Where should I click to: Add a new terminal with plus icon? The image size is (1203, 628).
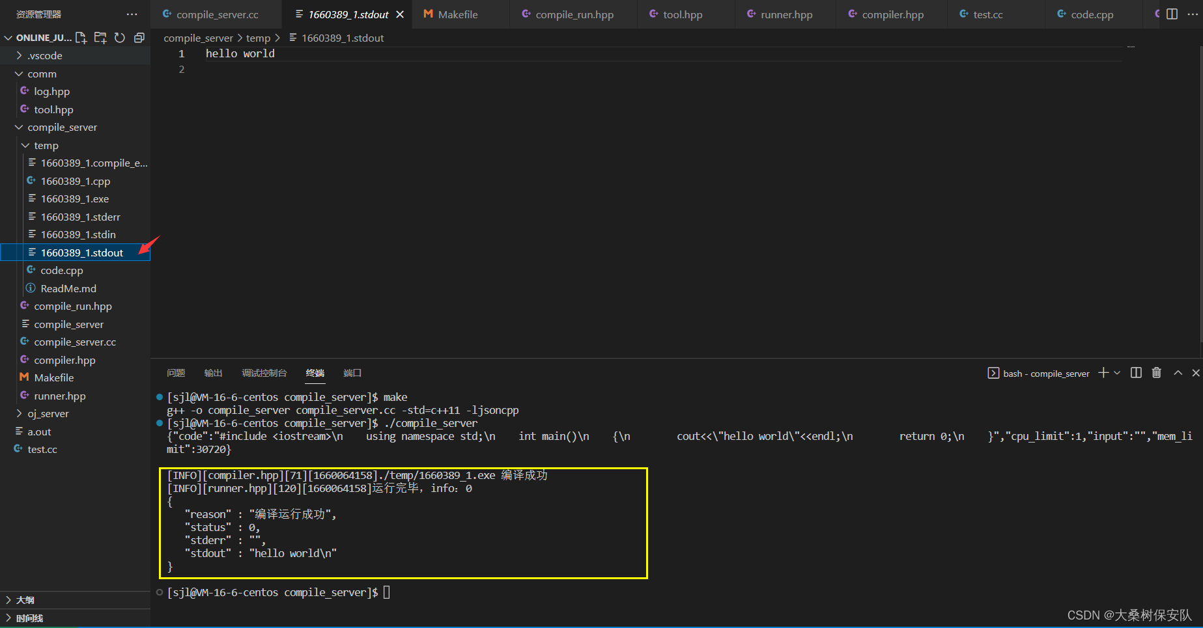(x=1103, y=373)
